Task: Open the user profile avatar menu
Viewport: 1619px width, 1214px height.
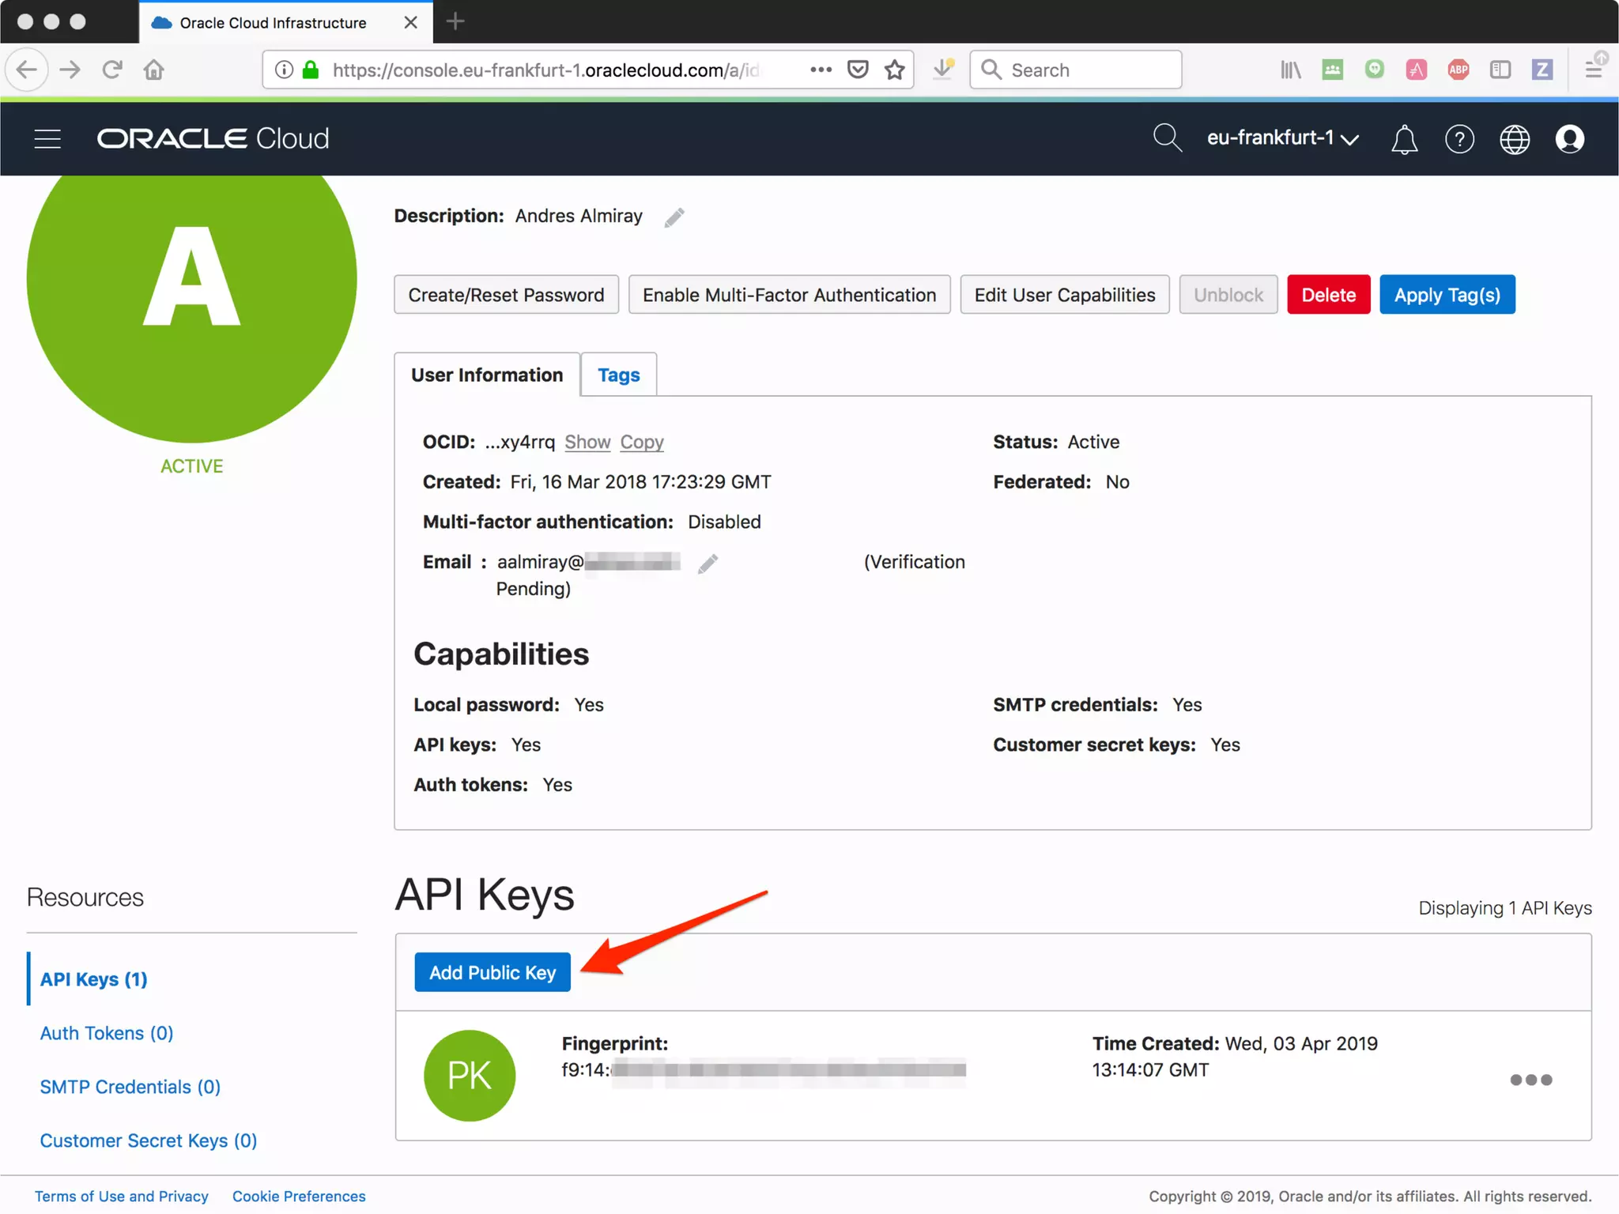Action: tap(1569, 138)
